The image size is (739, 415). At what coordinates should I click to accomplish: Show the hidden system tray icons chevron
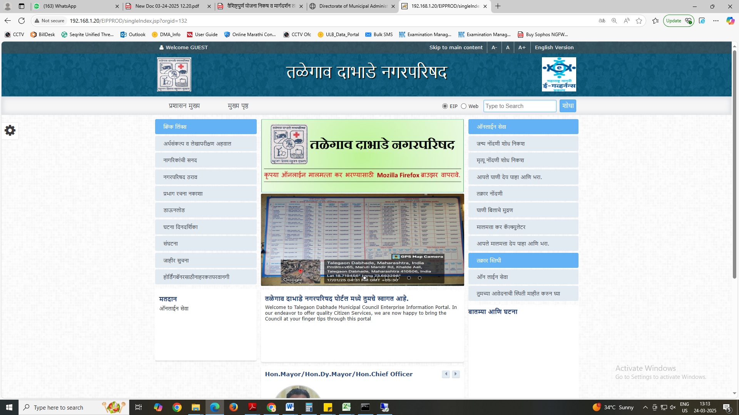(x=645, y=407)
